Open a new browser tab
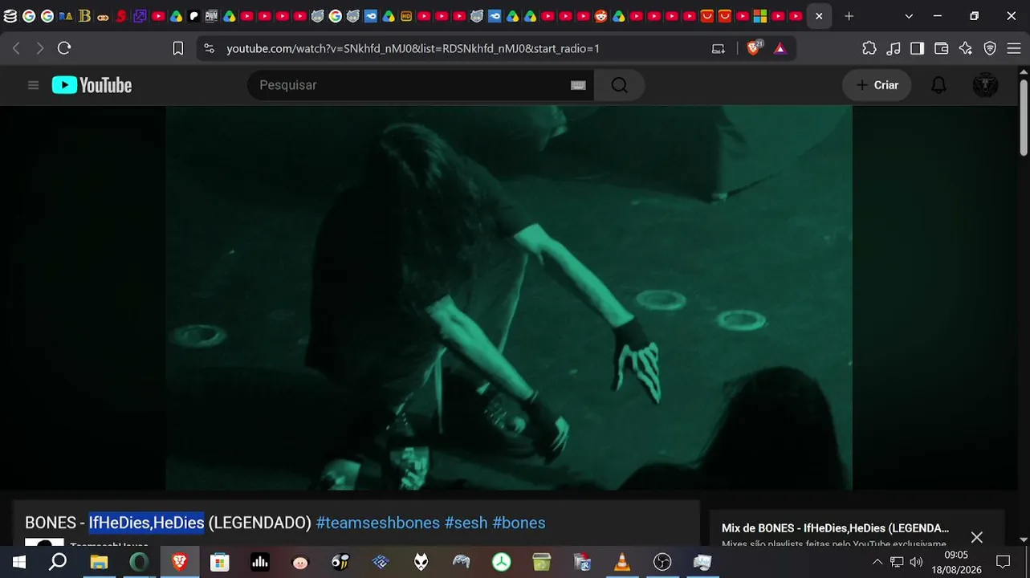The image size is (1030, 578). [x=849, y=16]
